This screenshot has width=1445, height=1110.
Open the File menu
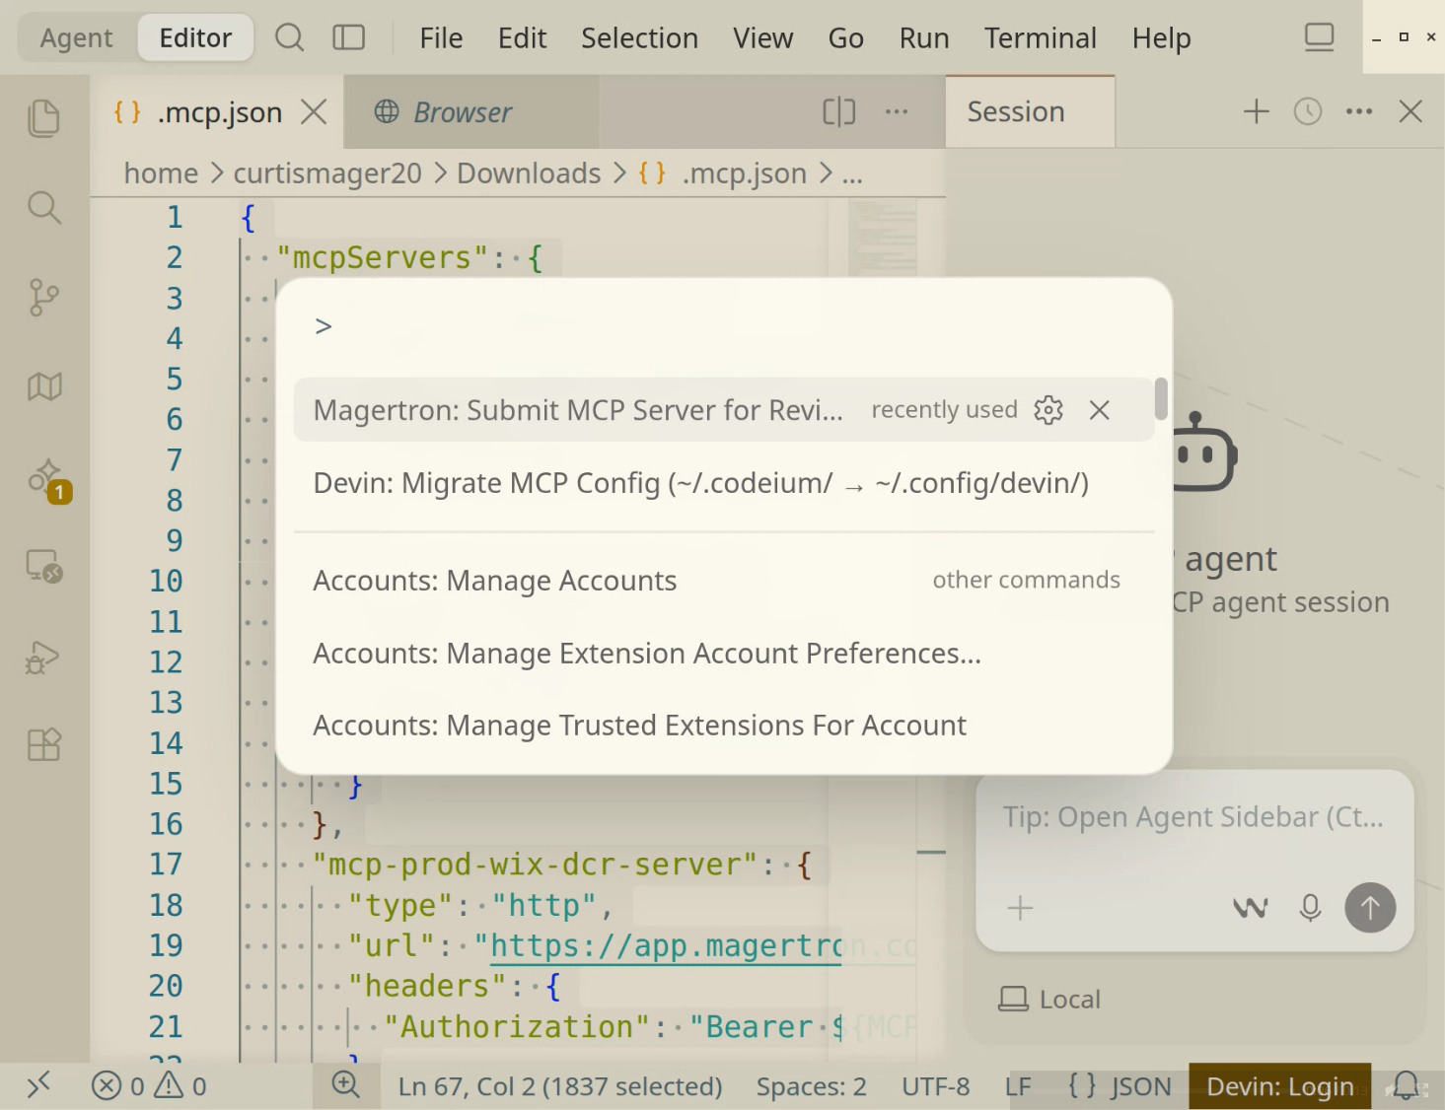441,37
